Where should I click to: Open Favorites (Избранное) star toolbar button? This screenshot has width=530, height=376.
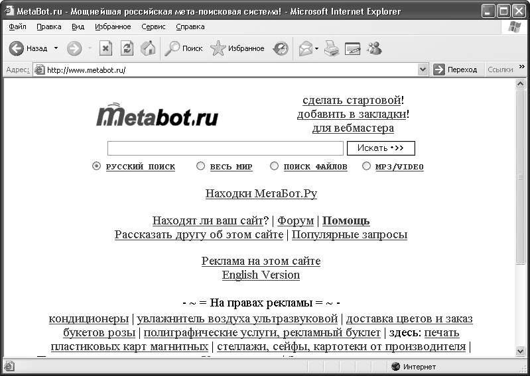[x=237, y=48]
